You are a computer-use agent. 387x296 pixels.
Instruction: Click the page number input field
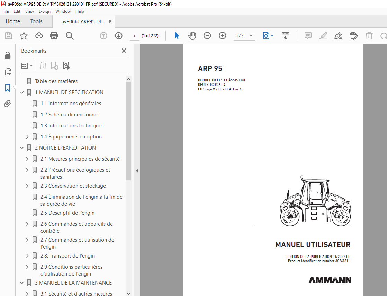[x=135, y=36]
